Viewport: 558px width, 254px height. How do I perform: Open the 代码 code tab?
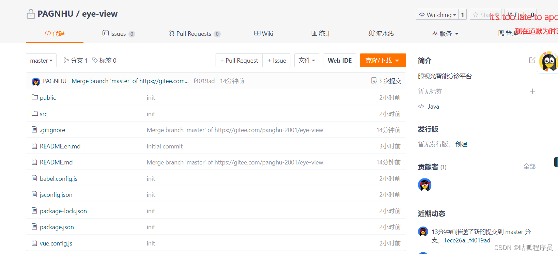pyautogui.click(x=55, y=33)
